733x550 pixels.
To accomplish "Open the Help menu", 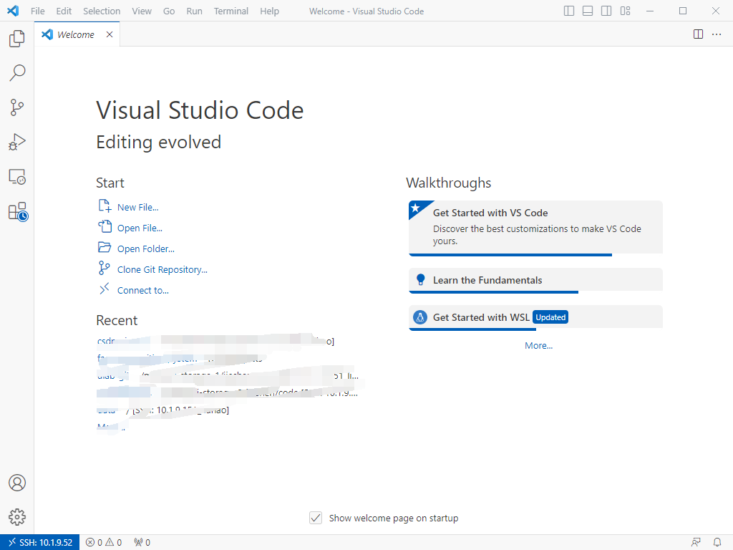I will [269, 11].
